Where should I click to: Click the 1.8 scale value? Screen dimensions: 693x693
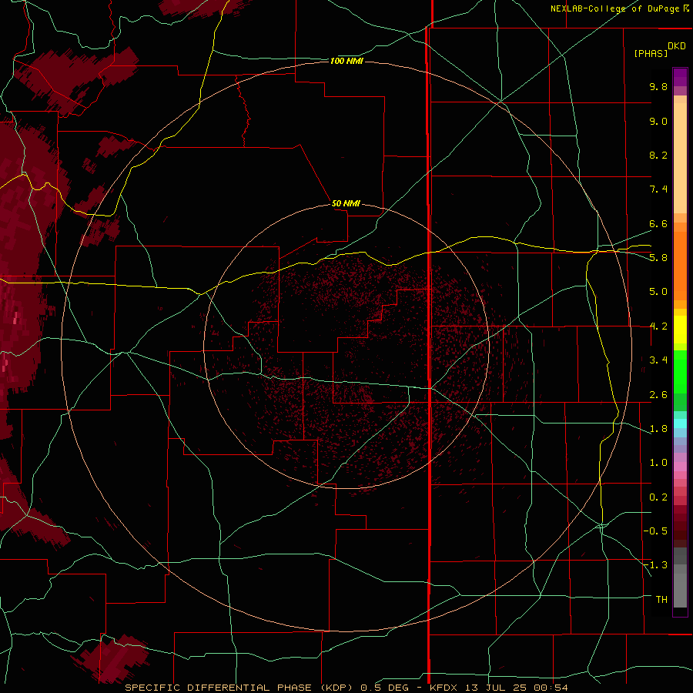pos(658,429)
